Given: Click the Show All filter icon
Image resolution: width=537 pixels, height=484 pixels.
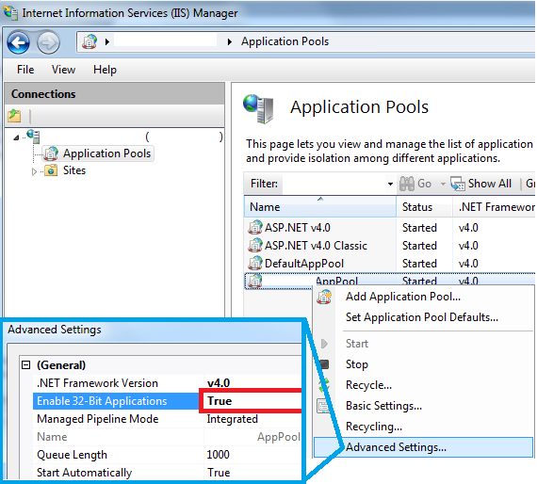Looking at the screenshot, I should pos(458,184).
